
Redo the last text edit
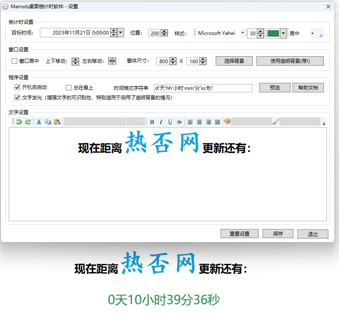[x=28, y=122]
